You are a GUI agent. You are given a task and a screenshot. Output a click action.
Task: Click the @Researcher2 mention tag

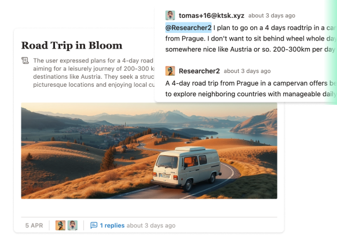coord(188,28)
